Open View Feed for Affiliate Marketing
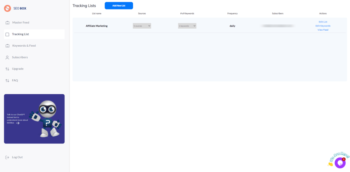This screenshot has width=350, height=172. (x=323, y=30)
